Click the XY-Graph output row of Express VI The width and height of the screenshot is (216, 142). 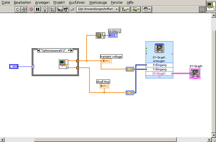click(159, 73)
